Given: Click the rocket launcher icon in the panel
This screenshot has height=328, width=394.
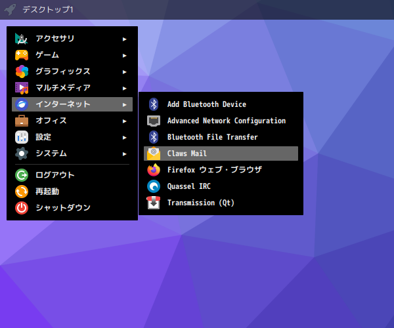Looking at the screenshot, I should click(10, 10).
